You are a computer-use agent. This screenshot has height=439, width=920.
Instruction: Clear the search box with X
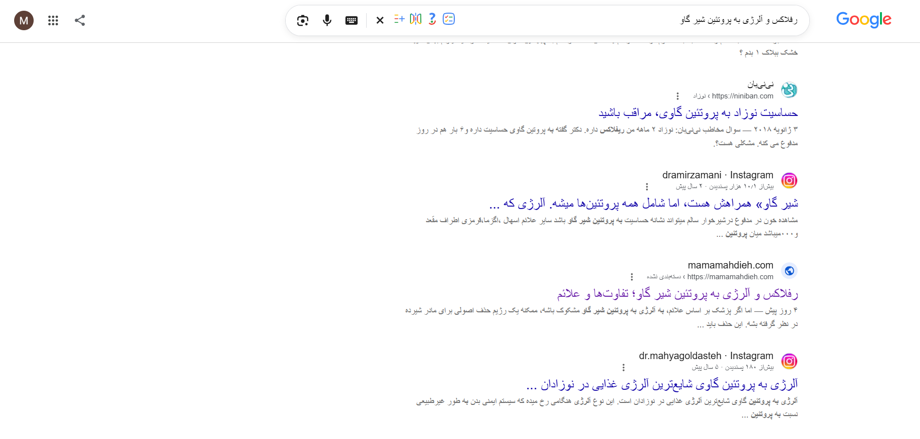[x=380, y=20]
